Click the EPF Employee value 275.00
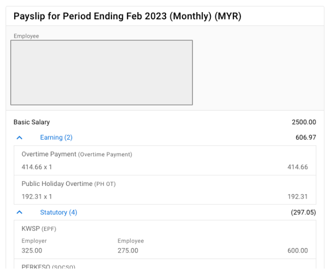Viewport: 331px width, 273px height. point(128,251)
